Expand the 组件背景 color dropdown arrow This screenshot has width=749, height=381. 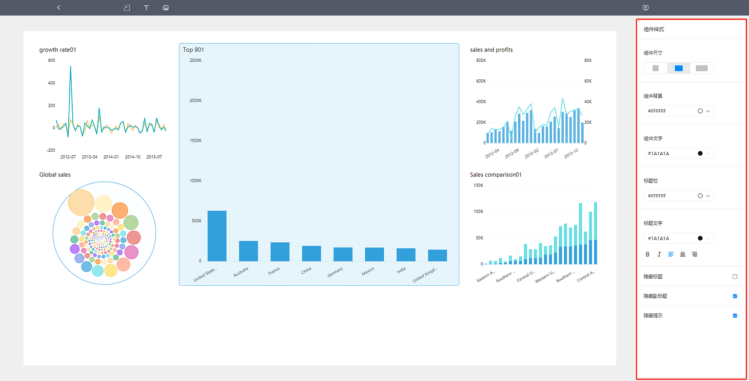coord(708,111)
